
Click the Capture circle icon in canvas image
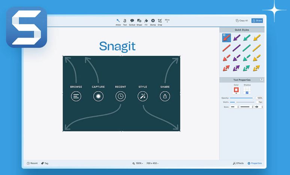click(x=98, y=96)
